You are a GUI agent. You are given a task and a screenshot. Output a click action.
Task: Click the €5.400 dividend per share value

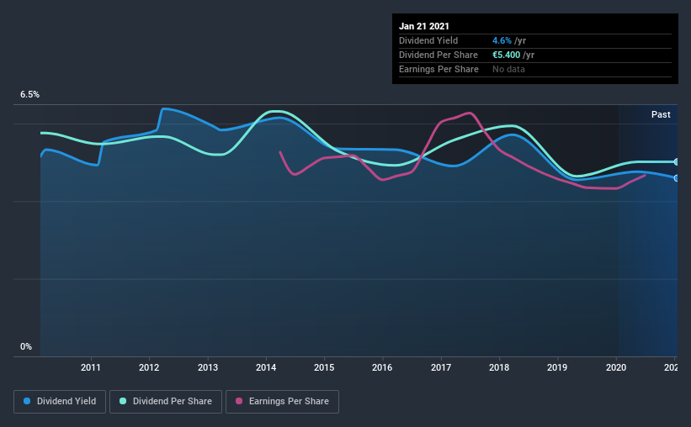pyautogui.click(x=507, y=55)
